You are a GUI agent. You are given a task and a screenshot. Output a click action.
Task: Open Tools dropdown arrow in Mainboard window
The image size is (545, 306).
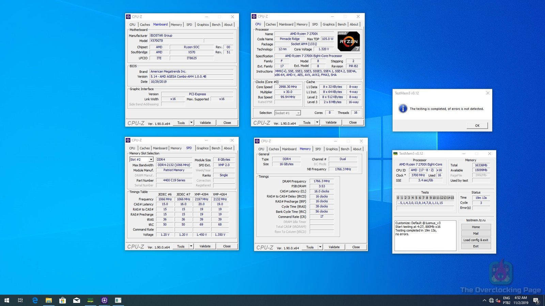click(191, 123)
